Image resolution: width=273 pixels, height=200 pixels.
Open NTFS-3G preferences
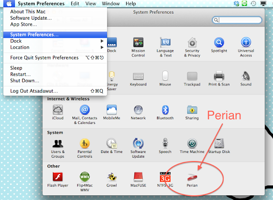pyautogui.click(x=165, y=177)
